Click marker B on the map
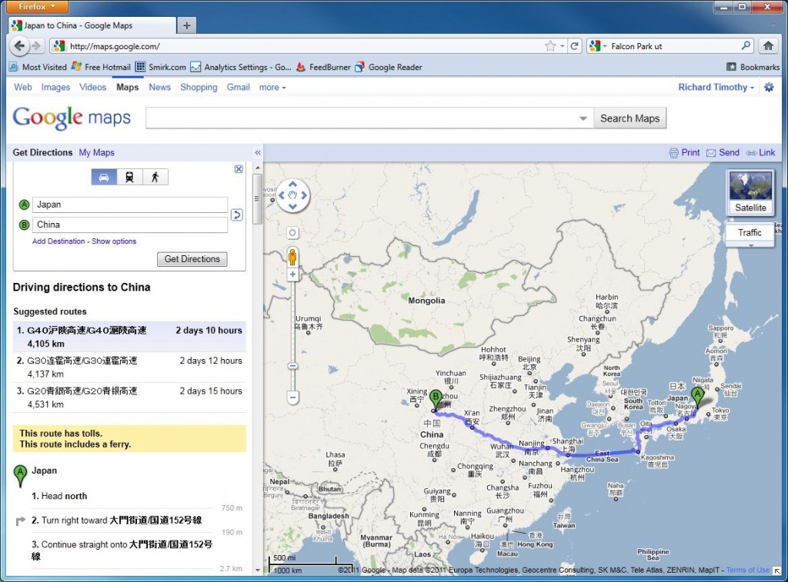Viewport: 788px width, 582px height. coord(436,401)
